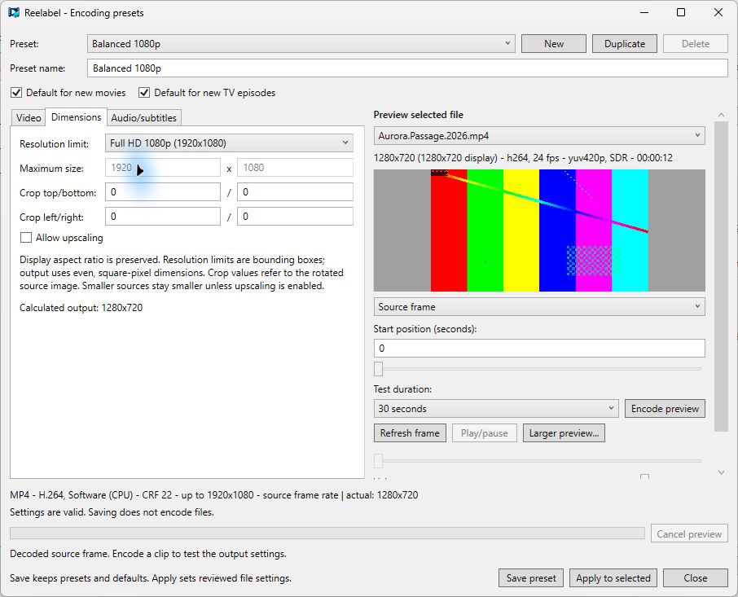This screenshot has height=597, width=738.
Task: Click the Encode preview button
Action: coord(665,408)
